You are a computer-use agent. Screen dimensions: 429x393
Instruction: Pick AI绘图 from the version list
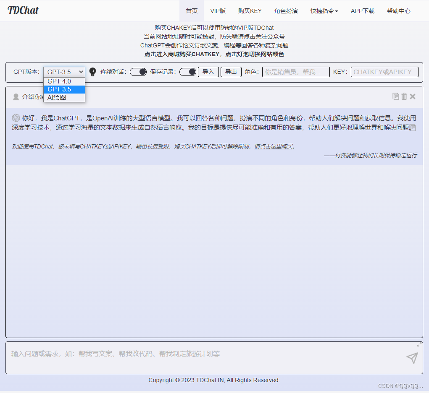click(64, 97)
